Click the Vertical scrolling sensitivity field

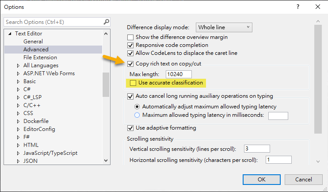(256, 148)
